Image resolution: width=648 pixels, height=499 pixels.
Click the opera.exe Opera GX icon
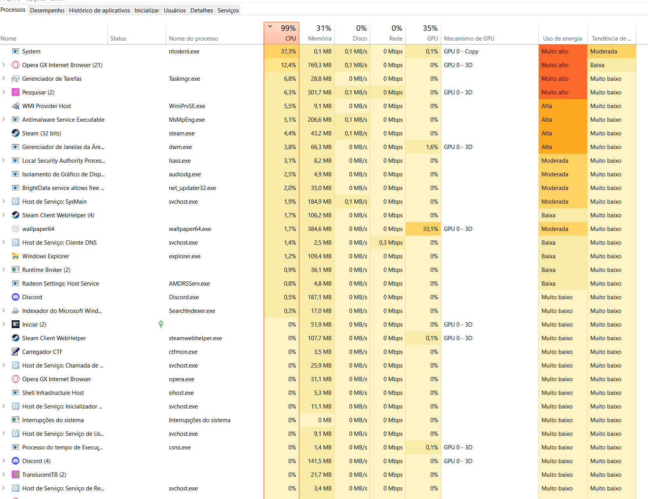point(16,379)
